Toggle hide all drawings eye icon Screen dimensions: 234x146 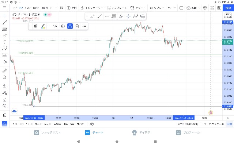point(5,106)
